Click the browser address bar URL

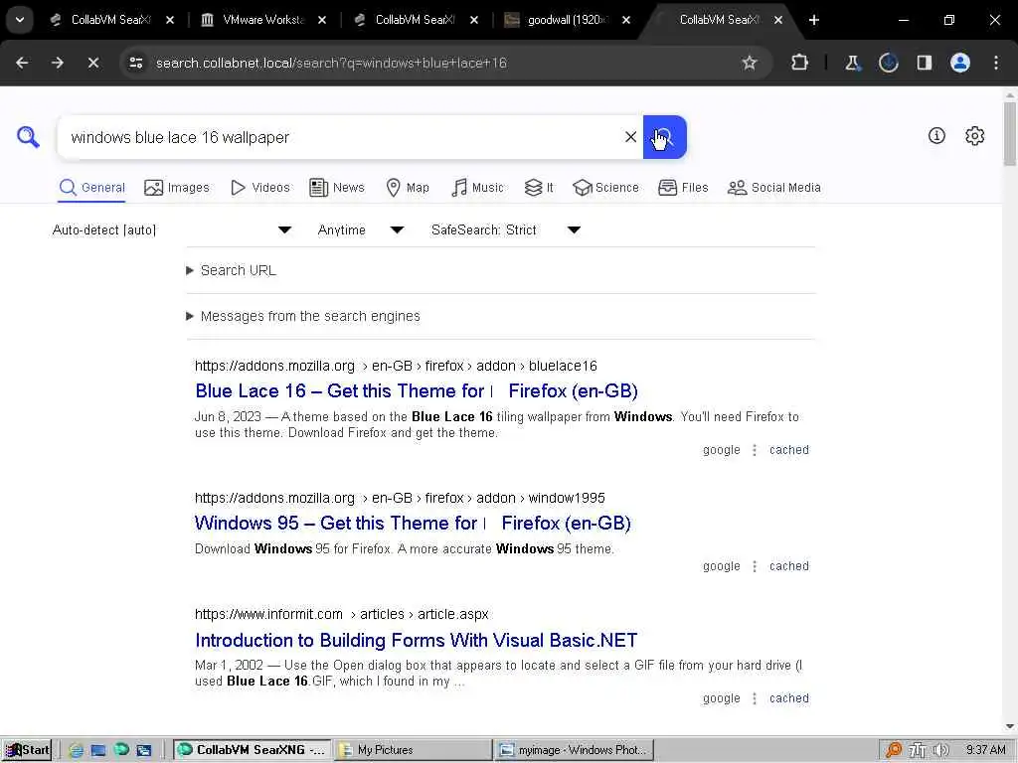[x=331, y=63]
